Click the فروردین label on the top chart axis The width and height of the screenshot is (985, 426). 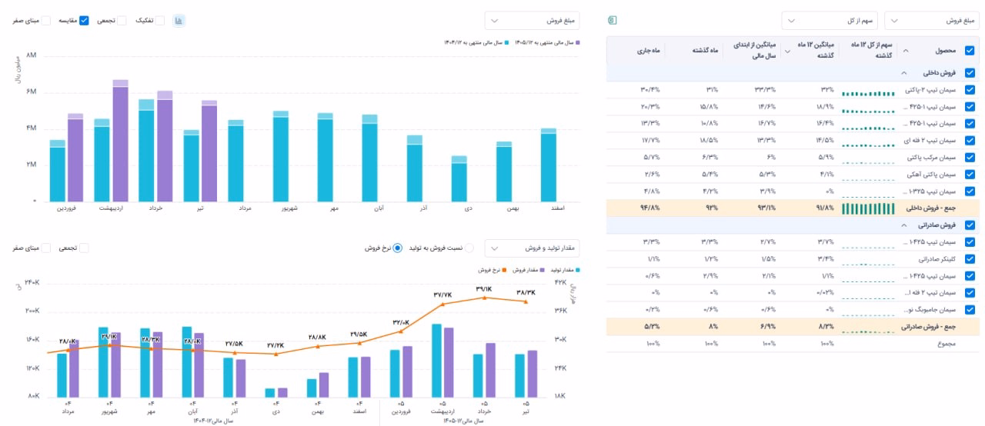[x=67, y=208]
